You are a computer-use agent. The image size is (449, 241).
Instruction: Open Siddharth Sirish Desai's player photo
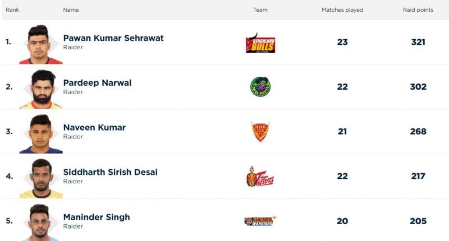coord(40,178)
